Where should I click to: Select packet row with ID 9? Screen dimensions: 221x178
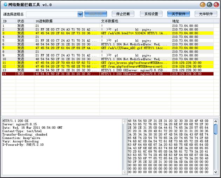[x=108, y=55]
